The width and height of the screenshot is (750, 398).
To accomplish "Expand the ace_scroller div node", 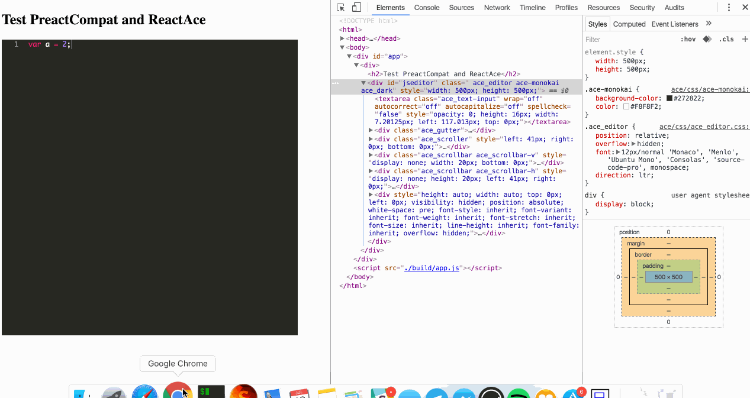I will click(371, 139).
